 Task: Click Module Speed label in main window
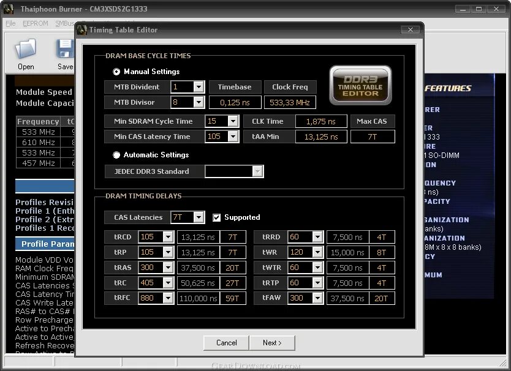coord(44,92)
